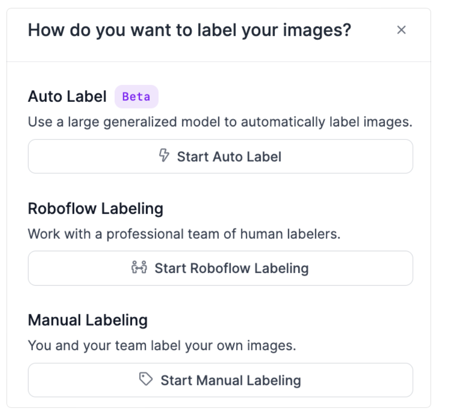
Task: Click the Beta badge next to Auto Label
Action: pos(136,96)
